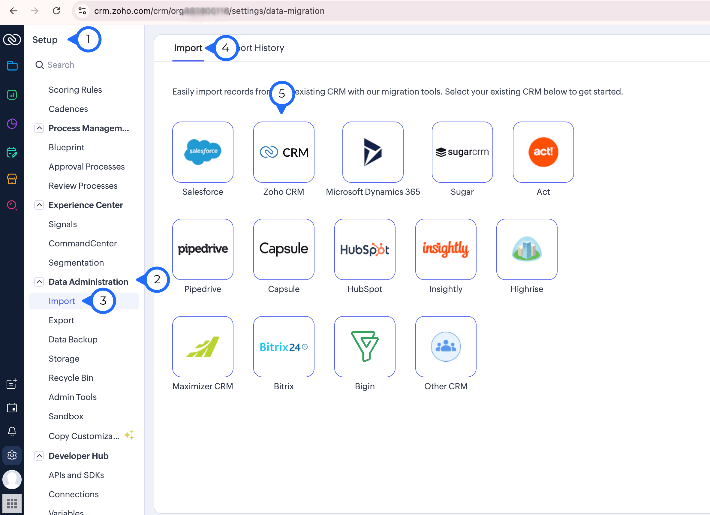Image resolution: width=710 pixels, height=515 pixels.
Task: Open the settings gear in left rail
Action: pyautogui.click(x=12, y=455)
